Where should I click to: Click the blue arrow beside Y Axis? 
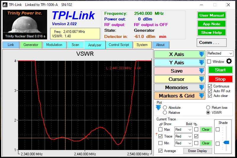tap(201, 63)
